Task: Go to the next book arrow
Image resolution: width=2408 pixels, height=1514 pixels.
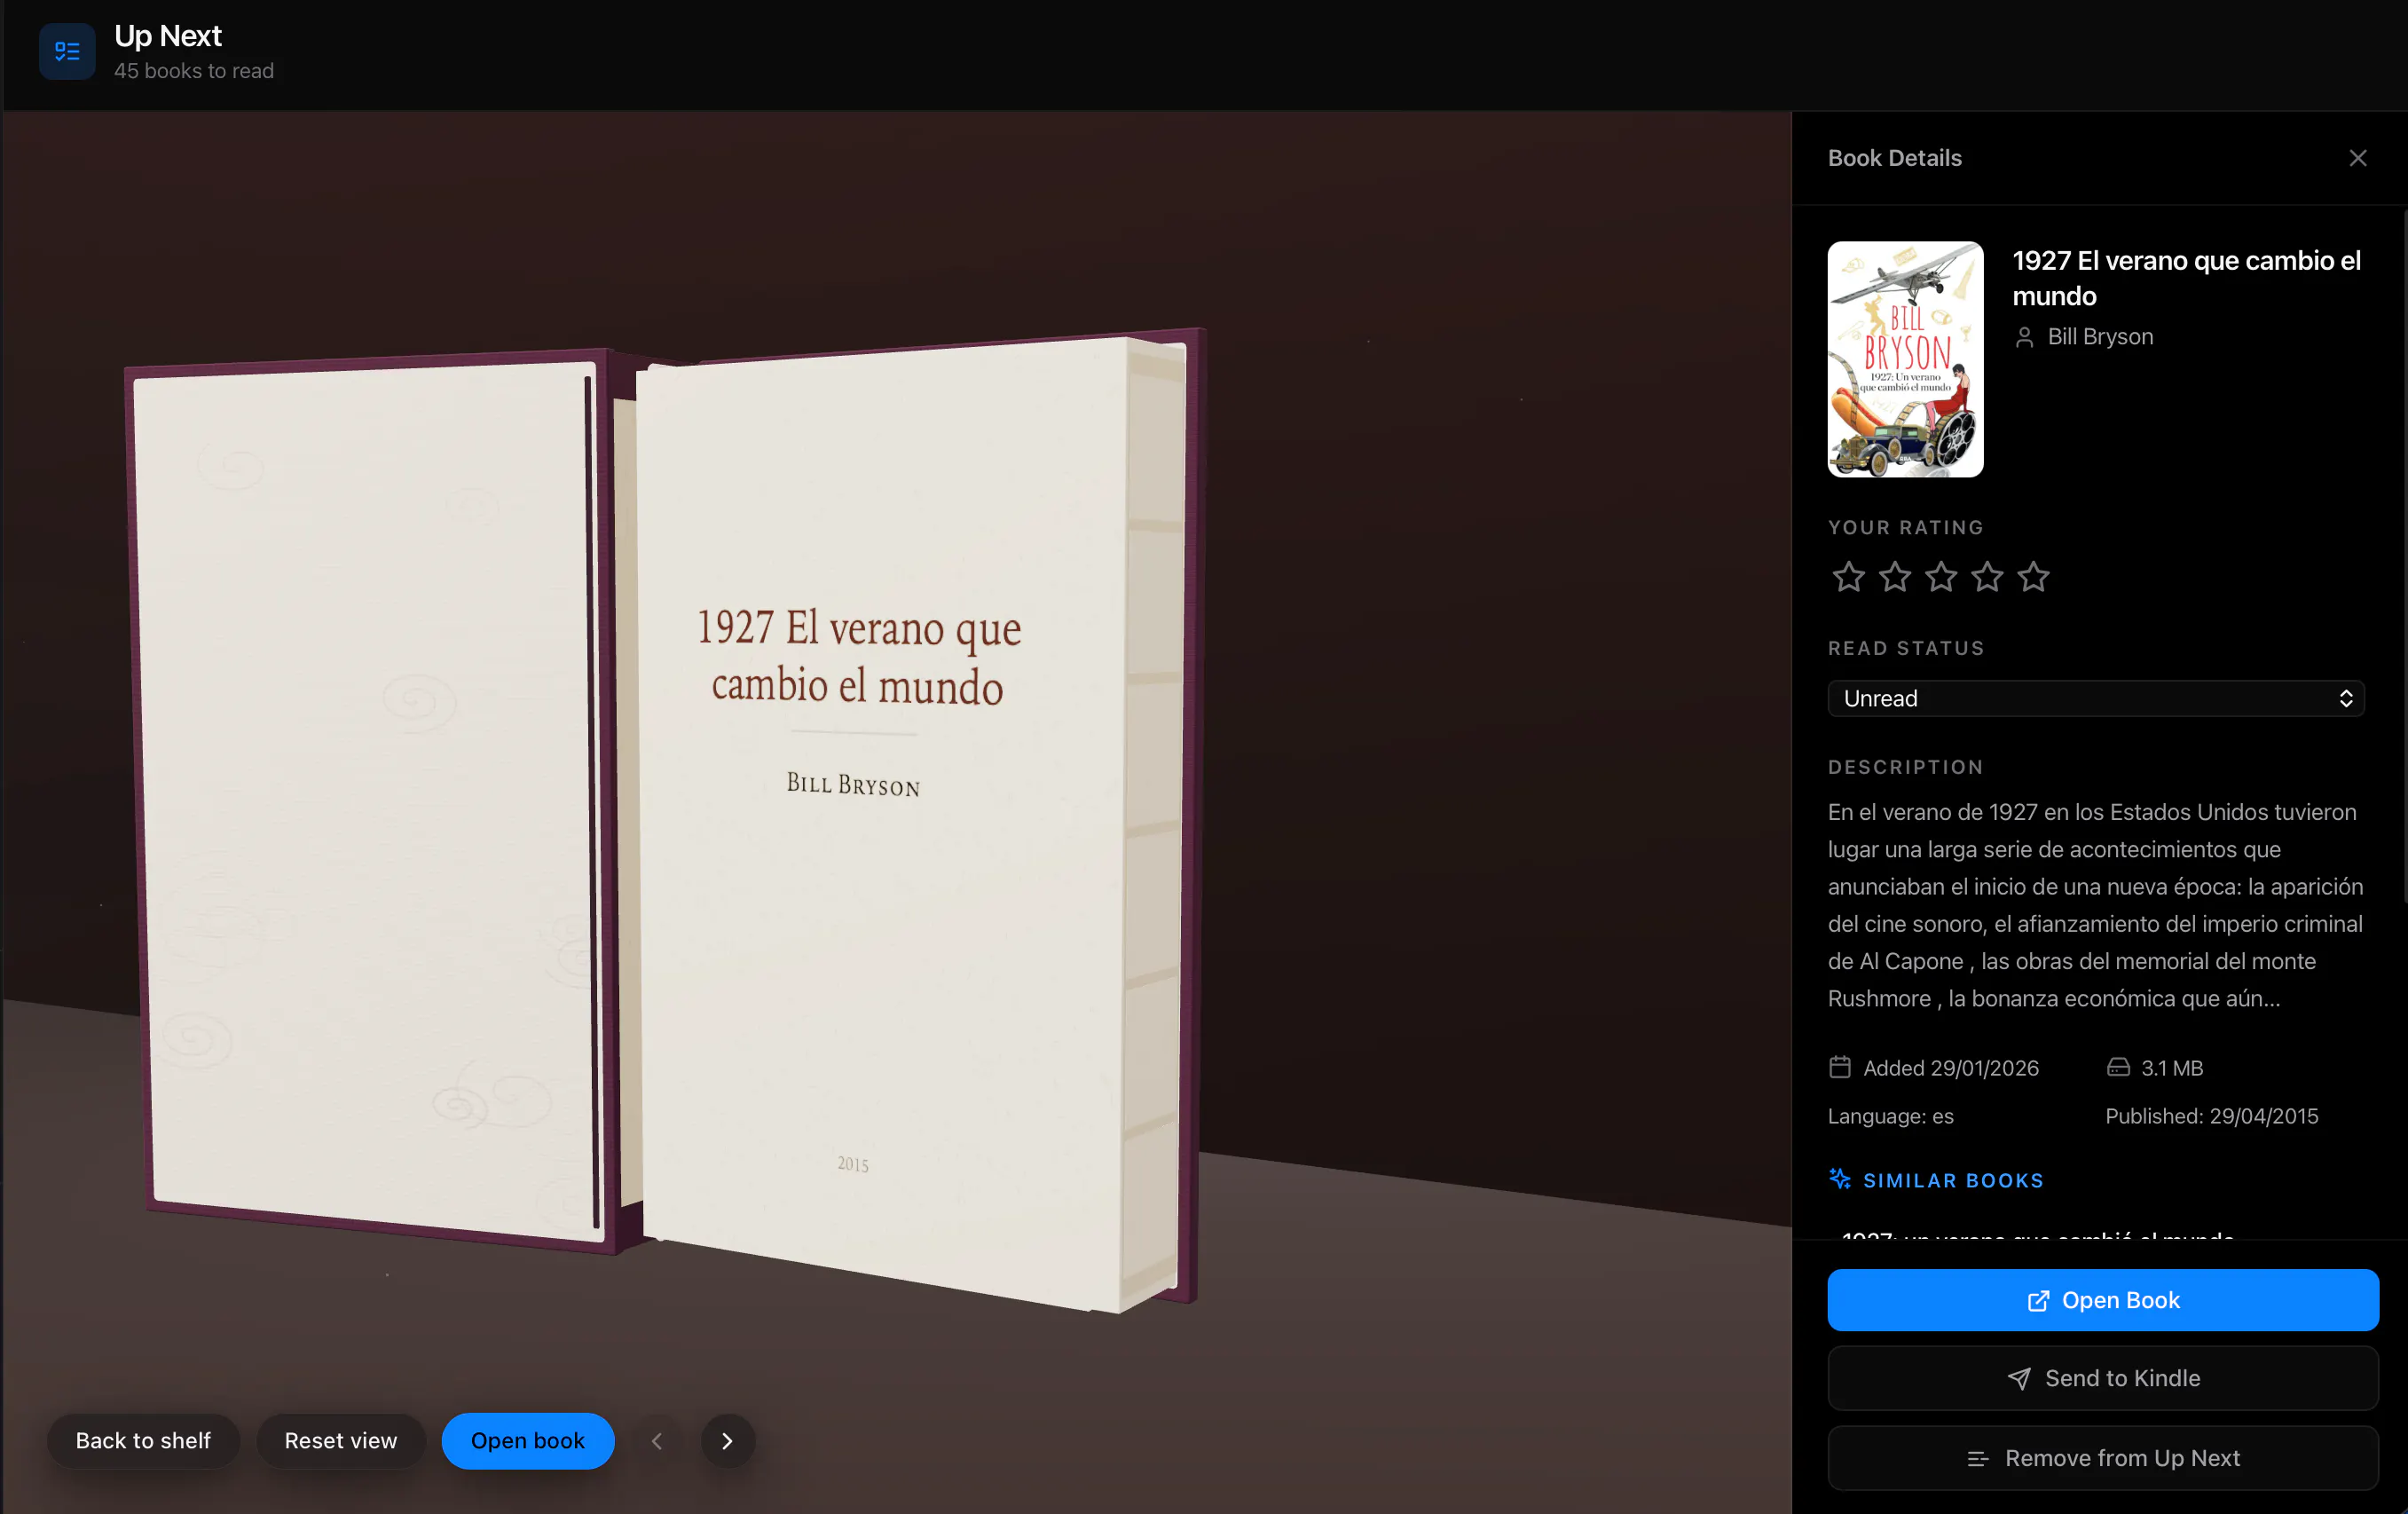Action: click(x=727, y=1440)
